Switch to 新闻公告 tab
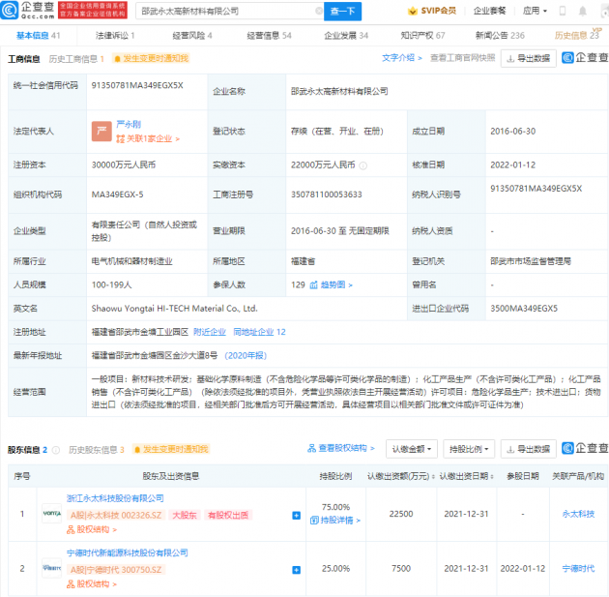Viewport: 609px width, 597px height. pyautogui.click(x=500, y=36)
